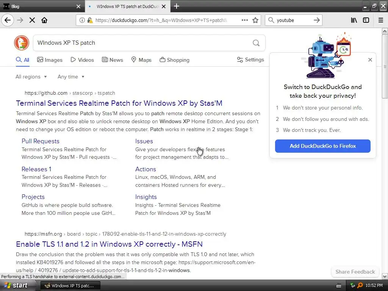
Task: Click the vertical scrollbar thumb
Action: 385,66
